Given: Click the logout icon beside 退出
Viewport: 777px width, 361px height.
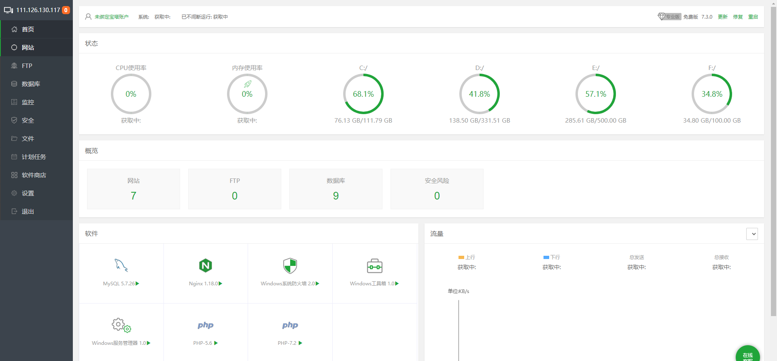Looking at the screenshot, I should (x=14, y=211).
